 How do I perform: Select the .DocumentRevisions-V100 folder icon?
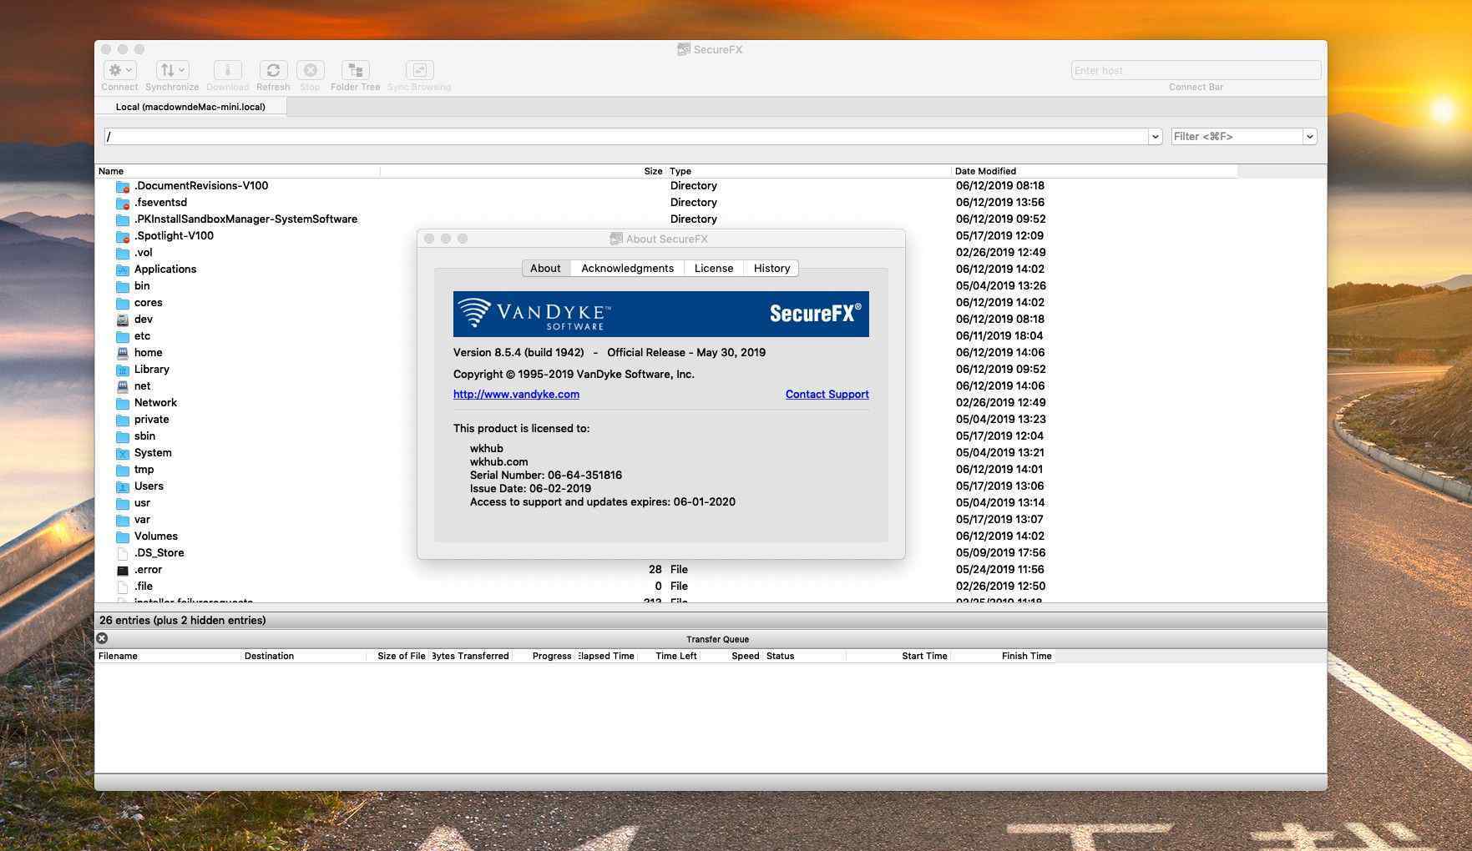(x=123, y=186)
